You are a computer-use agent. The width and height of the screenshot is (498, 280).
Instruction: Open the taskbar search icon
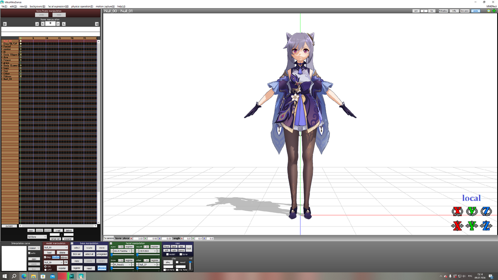click(x=14, y=276)
